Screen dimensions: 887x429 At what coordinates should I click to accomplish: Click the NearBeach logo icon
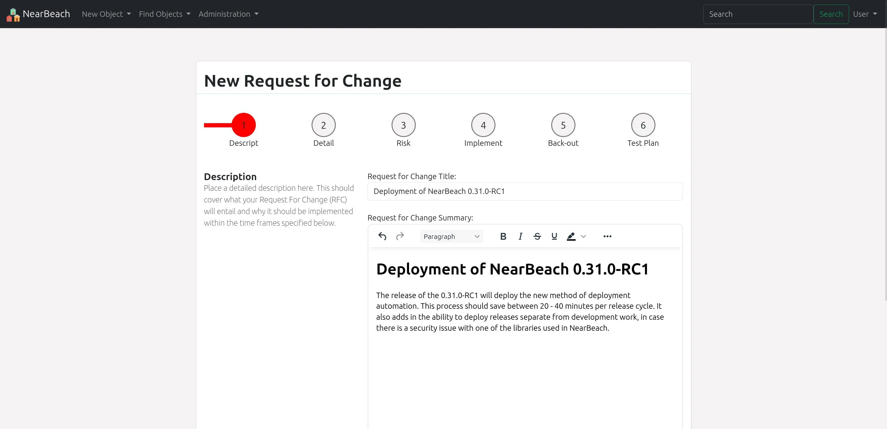click(x=13, y=15)
